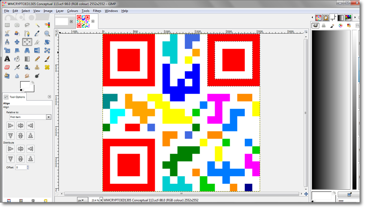This screenshot has width=365, height=208.
Task: Select the Text tool
Action: tap(7, 59)
